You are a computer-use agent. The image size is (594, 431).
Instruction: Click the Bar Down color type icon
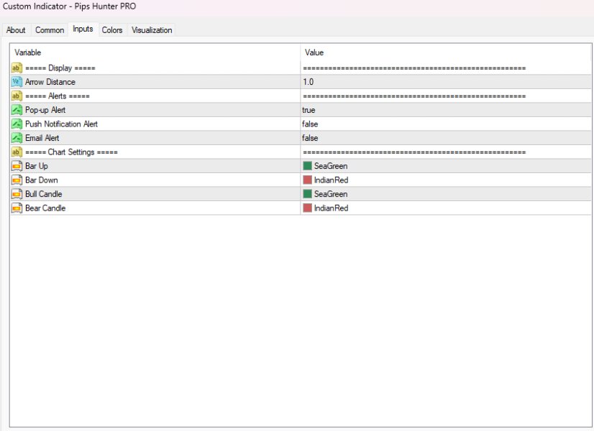point(17,180)
